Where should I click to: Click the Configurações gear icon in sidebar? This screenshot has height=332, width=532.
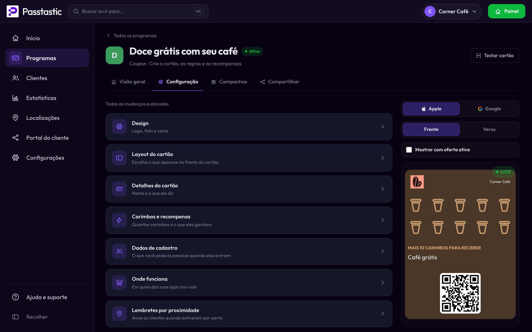pos(16,157)
